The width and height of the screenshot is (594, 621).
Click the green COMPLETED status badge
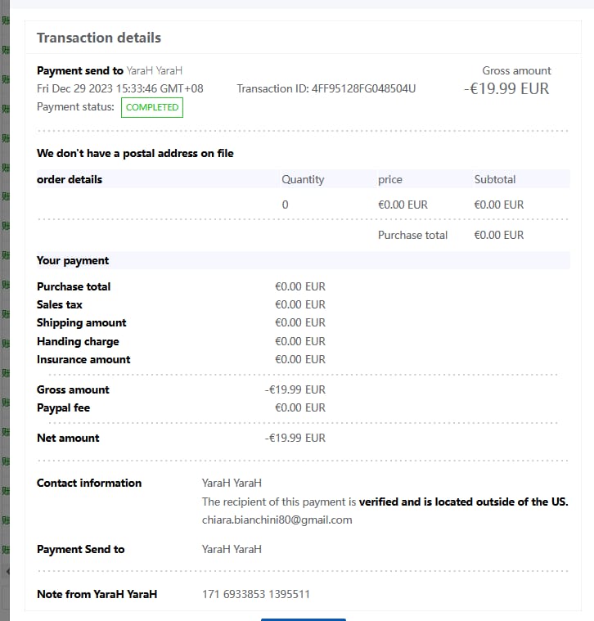(x=152, y=107)
